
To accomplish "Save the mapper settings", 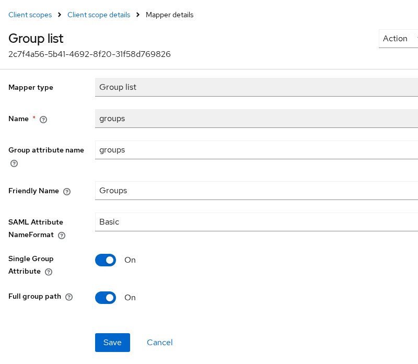I will click(112, 343).
